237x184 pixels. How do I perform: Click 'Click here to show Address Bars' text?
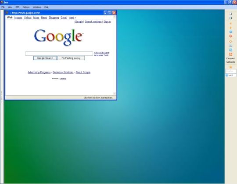pyautogui.click(x=98, y=98)
